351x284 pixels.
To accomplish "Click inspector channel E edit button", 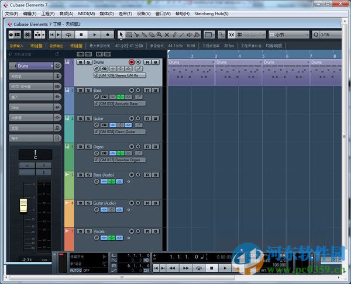I will coord(44,172).
